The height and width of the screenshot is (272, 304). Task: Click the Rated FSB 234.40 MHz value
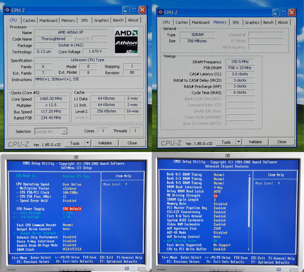tap(51, 118)
